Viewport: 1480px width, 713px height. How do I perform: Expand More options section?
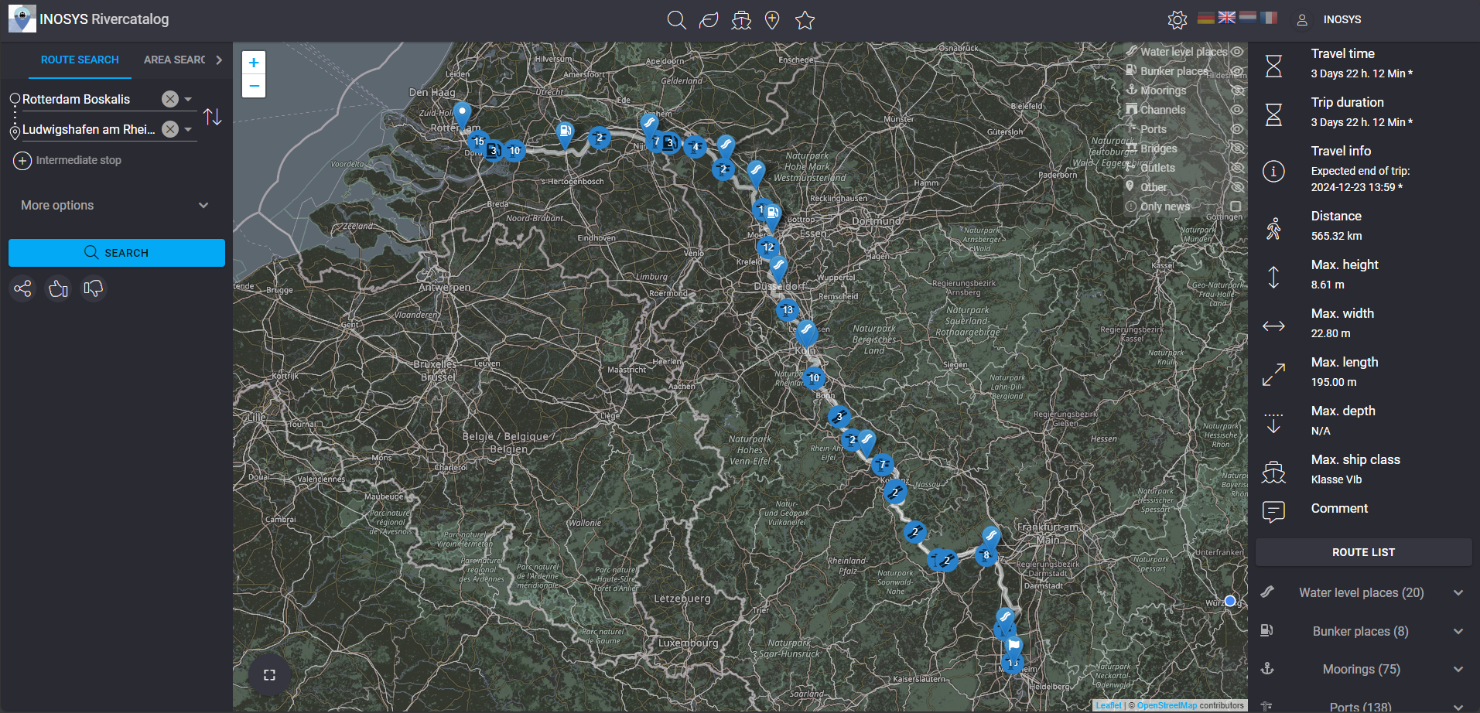click(116, 205)
